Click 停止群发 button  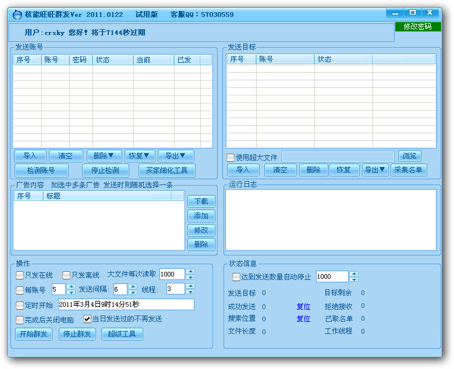[x=77, y=334]
